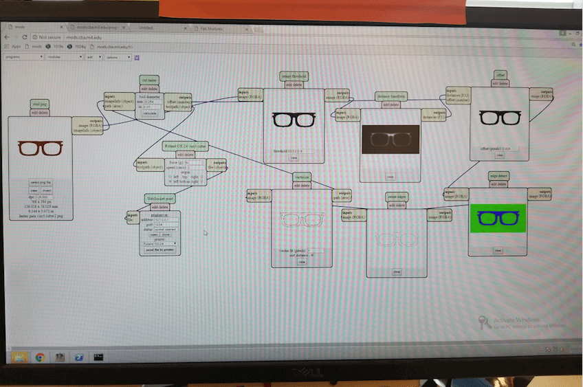
Task: Switch to the Fab Modules tab
Action: pyautogui.click(x=219, y=29)
